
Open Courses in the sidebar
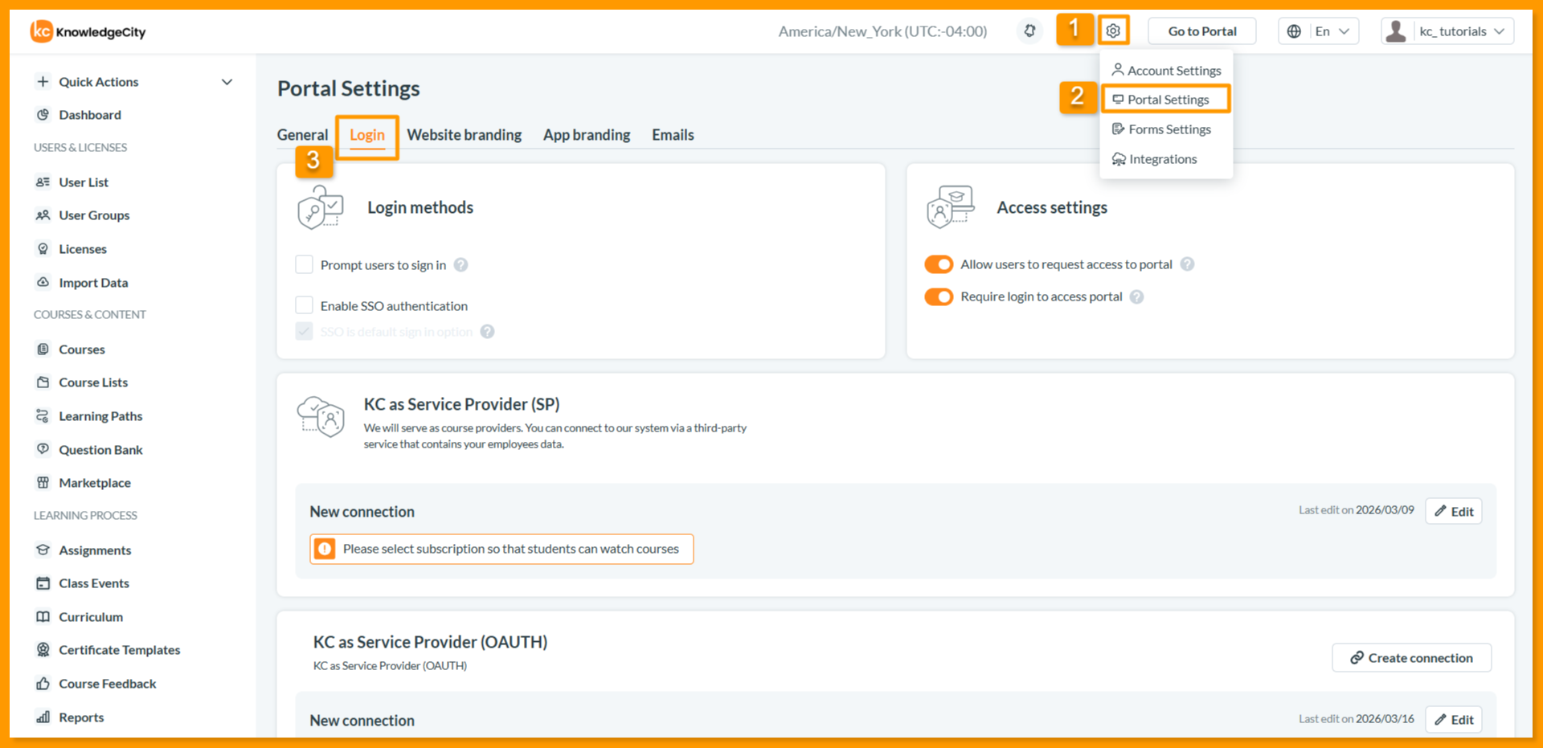tap(82, 349)
